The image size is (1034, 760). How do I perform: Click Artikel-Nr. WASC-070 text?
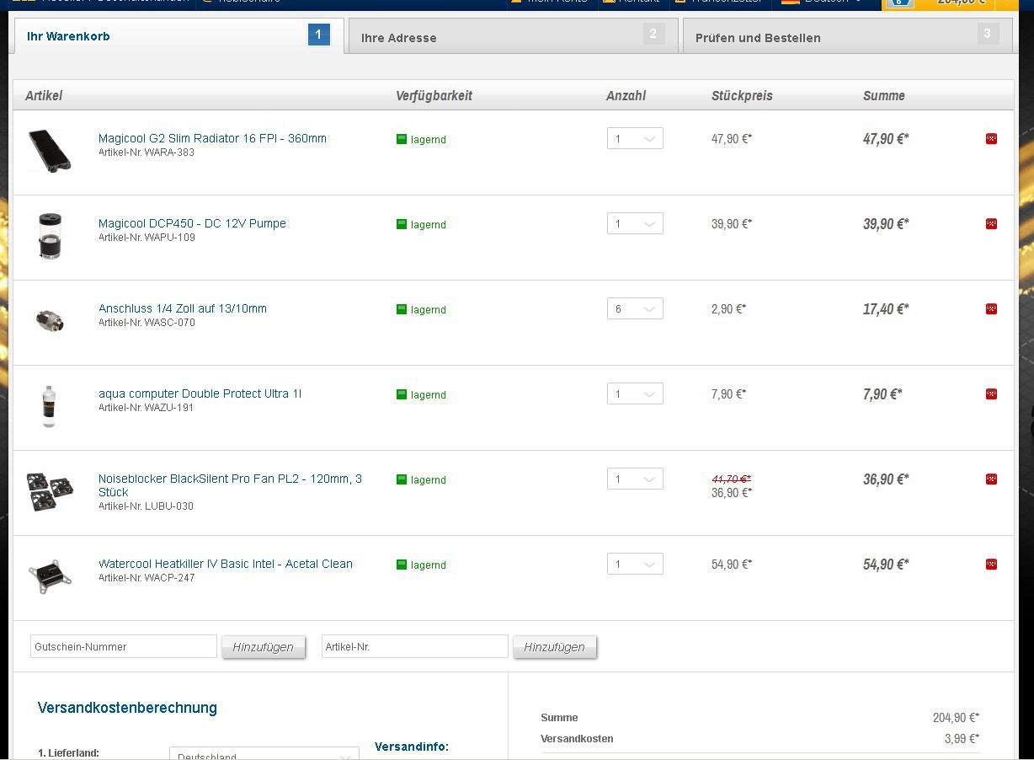(x=147, y=323)
